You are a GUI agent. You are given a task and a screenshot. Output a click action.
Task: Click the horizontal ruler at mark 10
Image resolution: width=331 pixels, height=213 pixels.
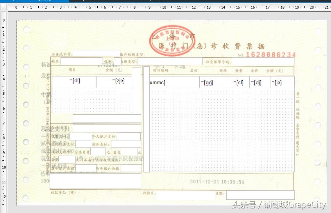[164, 7]
